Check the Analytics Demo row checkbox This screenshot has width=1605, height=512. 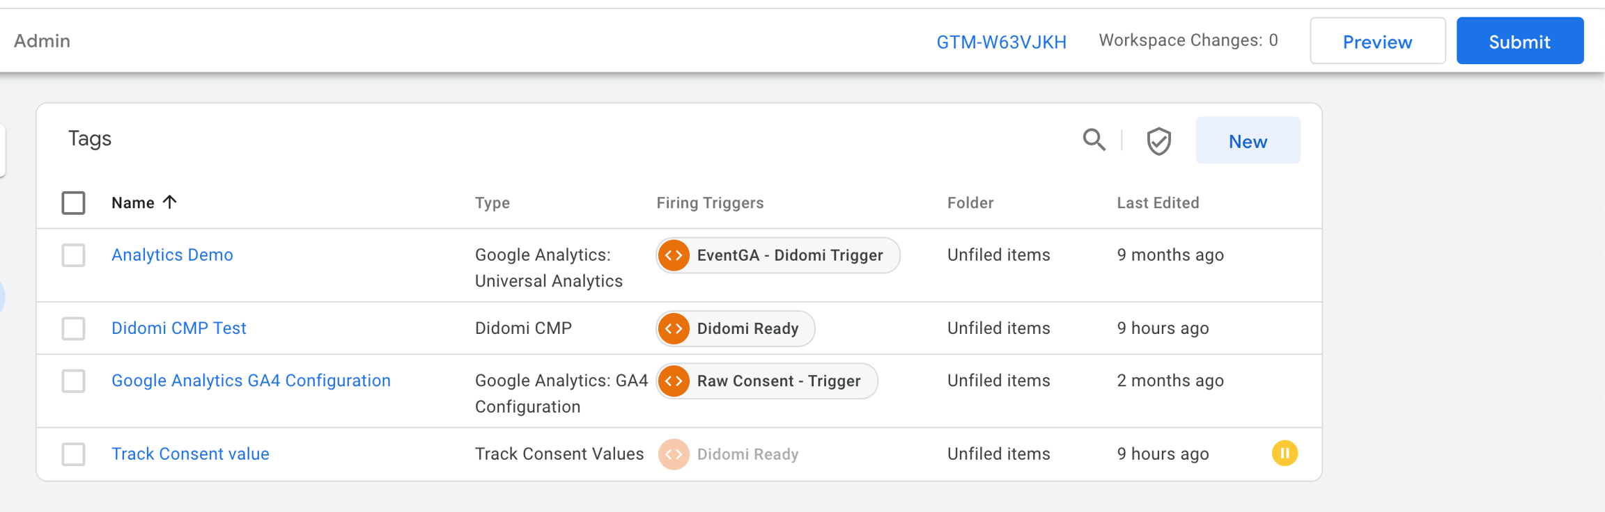point(73,255)
